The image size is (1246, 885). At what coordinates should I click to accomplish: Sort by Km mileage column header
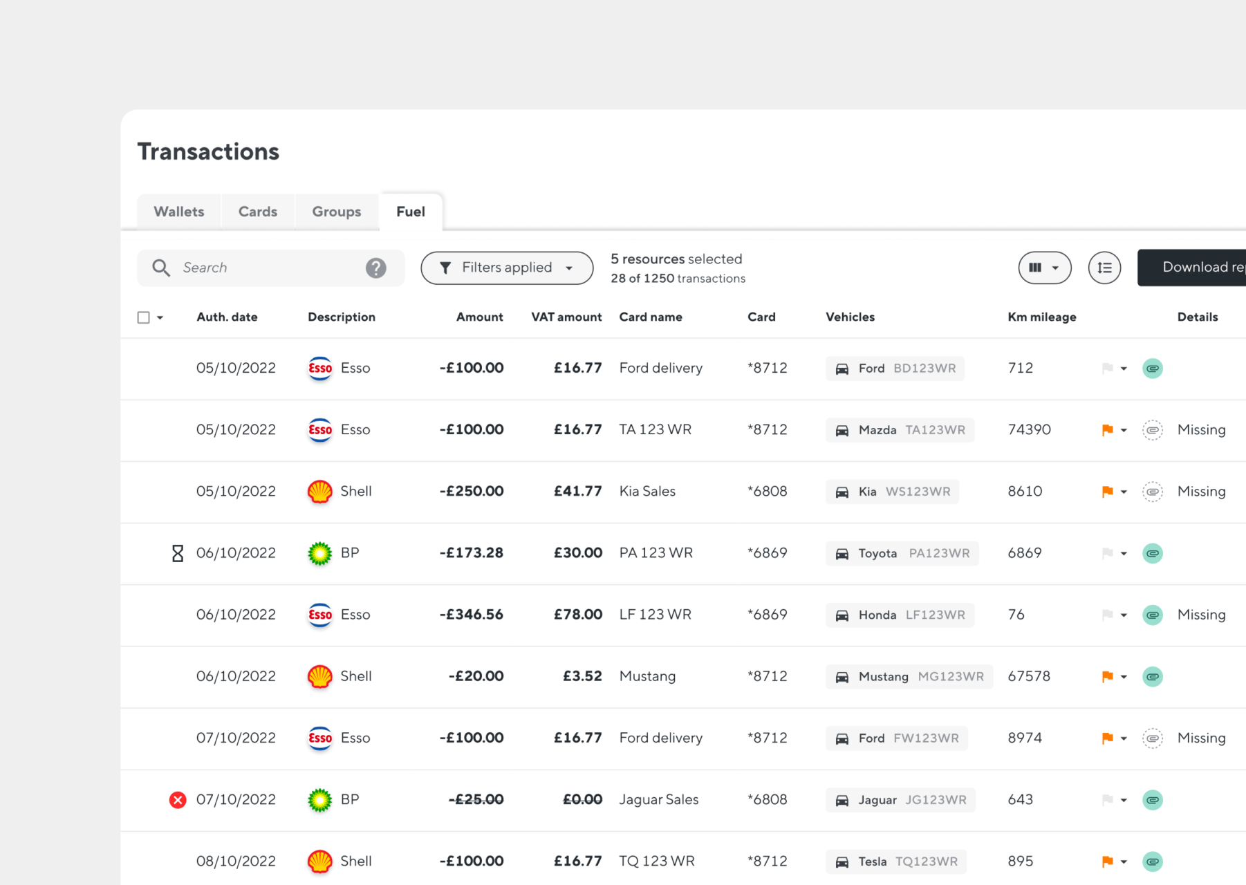click(1042, 317)
